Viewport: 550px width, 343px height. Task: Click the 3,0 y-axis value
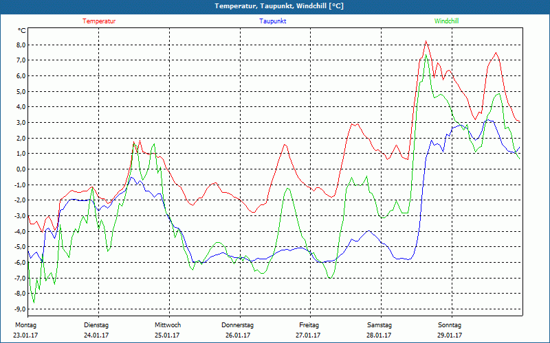point(21,123)
